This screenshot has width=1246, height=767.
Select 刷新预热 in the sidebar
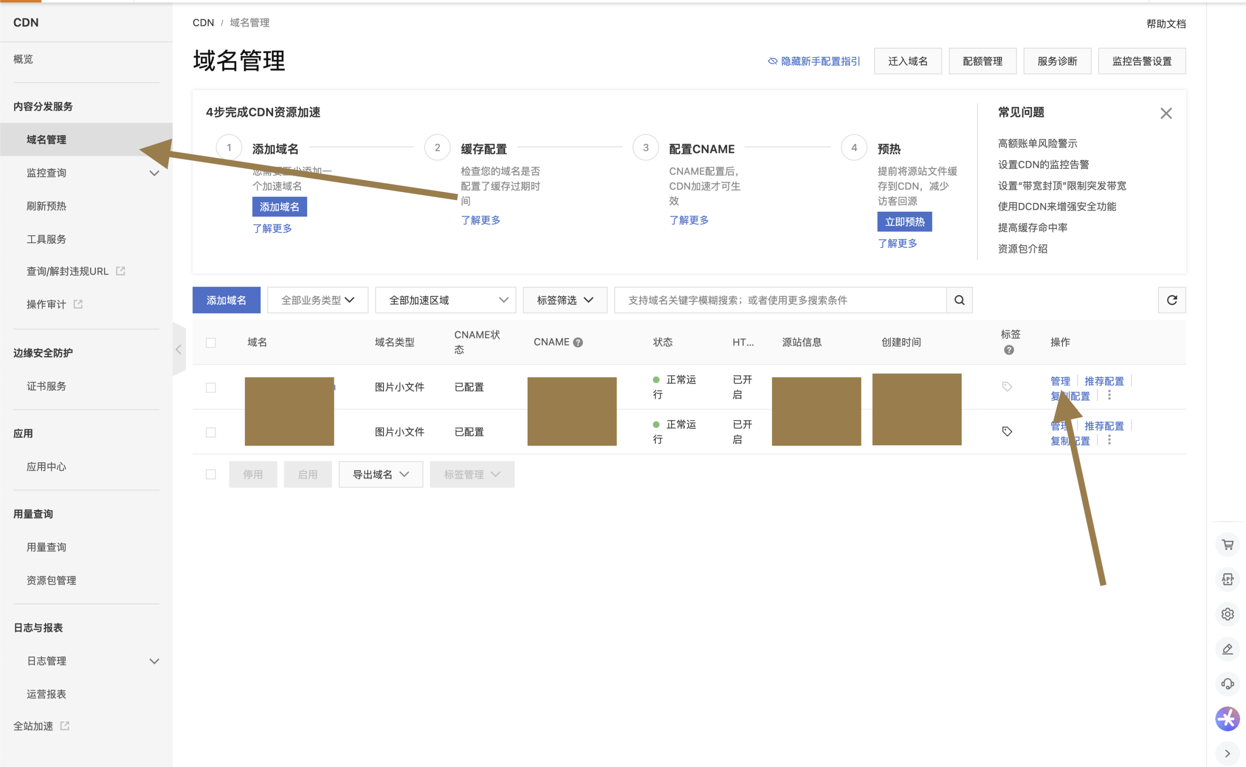(x=46, y=206)
